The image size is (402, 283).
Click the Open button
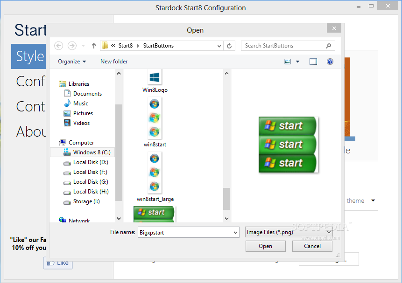(x=265, y=246)
